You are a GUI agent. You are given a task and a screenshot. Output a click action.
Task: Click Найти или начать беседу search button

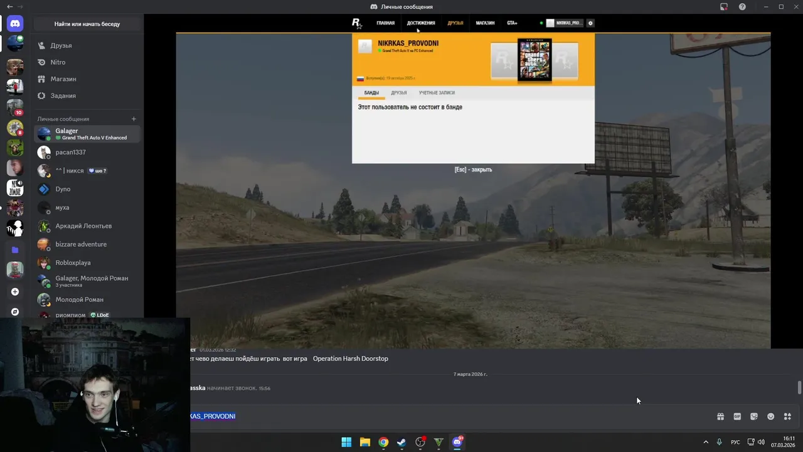87,24
